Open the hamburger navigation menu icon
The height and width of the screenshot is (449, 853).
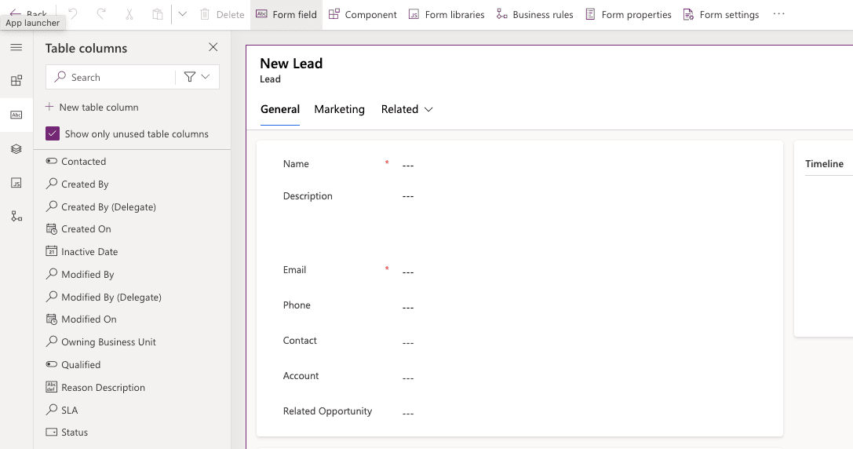(x=16, y=48)
